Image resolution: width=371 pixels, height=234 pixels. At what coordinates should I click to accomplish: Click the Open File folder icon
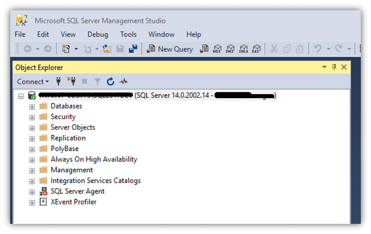(107, 49)
